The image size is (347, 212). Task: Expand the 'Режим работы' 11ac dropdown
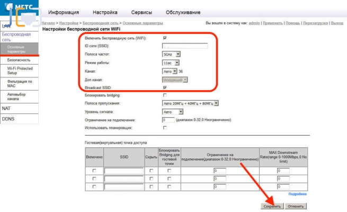171,63
